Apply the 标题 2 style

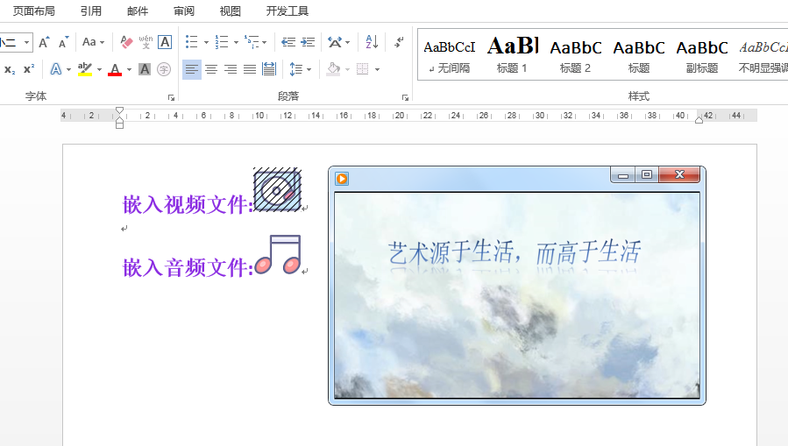pyautogui.click(x=575, y=54)
